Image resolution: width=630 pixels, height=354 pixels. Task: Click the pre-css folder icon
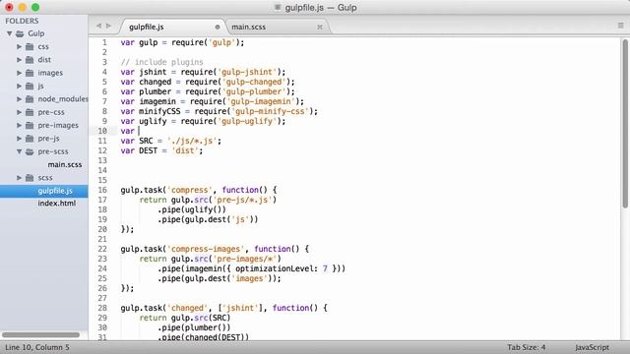30,112
